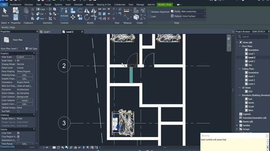Click the Create Similar icon
The height and width of the screenshot is (151, 270).
pyautogui.click(x=136, y=17)
